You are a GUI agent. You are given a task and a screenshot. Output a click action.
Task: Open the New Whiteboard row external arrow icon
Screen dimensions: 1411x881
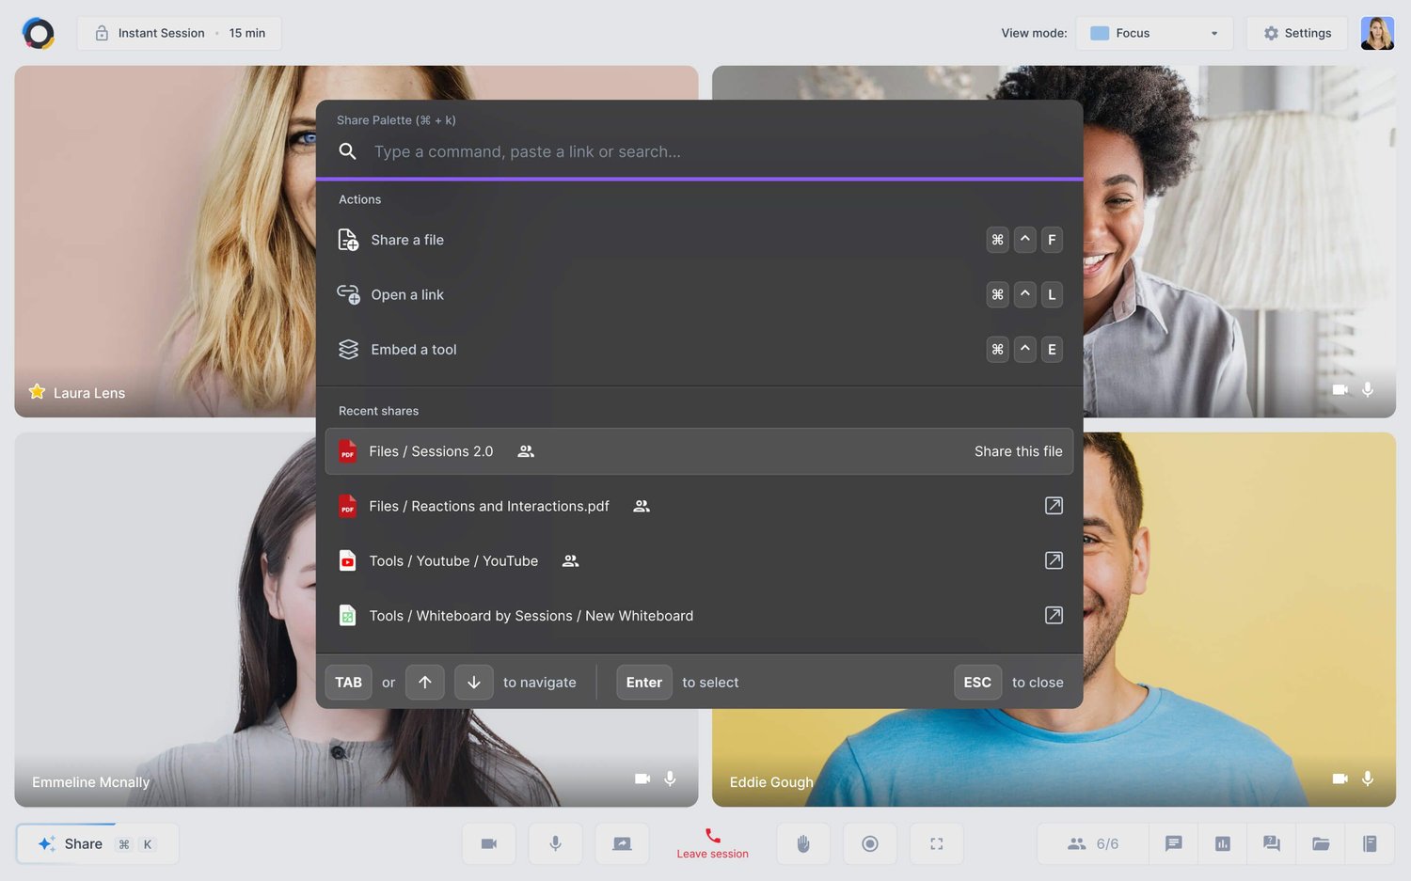pos(1054,615)
